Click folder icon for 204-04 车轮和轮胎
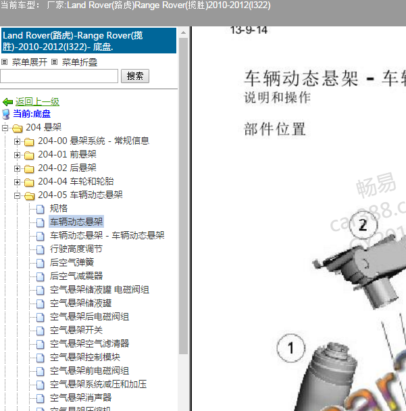 point(29,183)
